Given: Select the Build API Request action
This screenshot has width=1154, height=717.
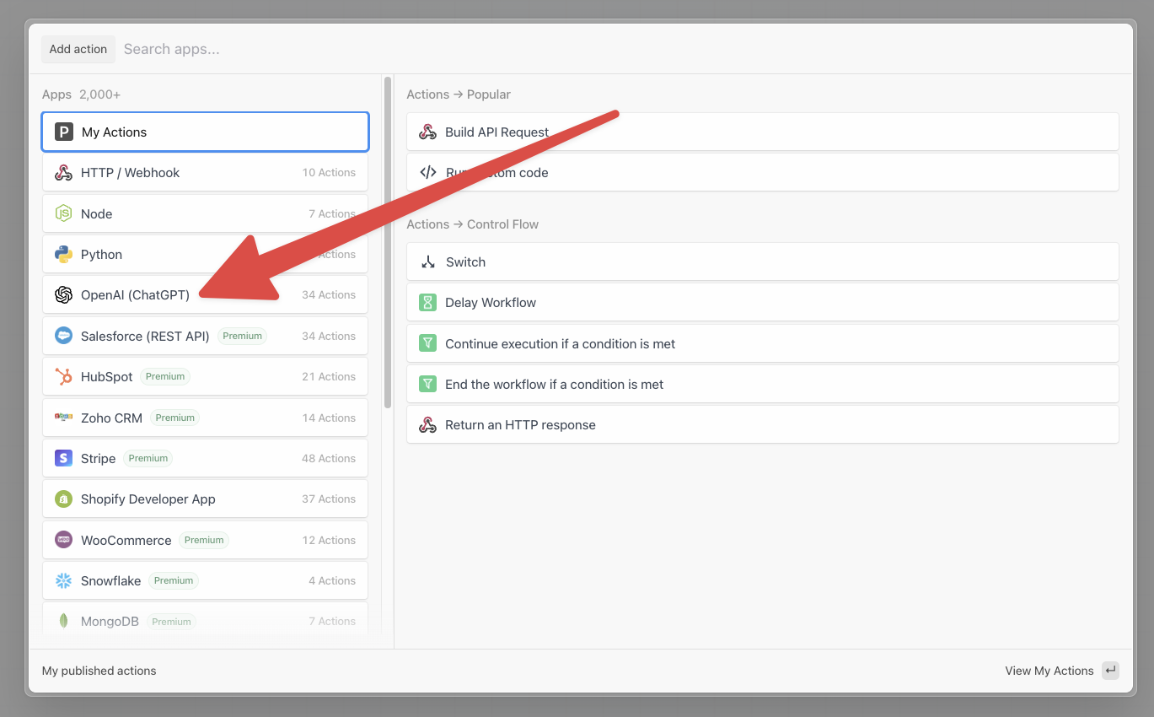Looking at the screenshot, I should (763, 132).
